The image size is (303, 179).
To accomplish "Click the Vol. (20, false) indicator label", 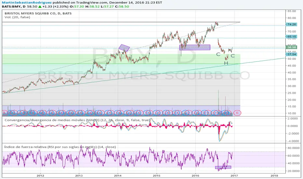I will click(17, 17).
